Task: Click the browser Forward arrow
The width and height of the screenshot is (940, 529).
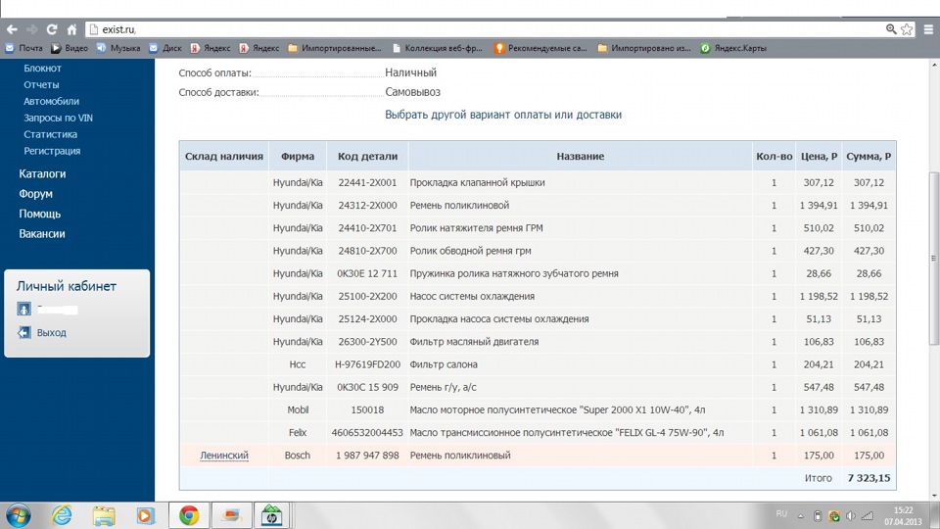Action: pos(31,28)
